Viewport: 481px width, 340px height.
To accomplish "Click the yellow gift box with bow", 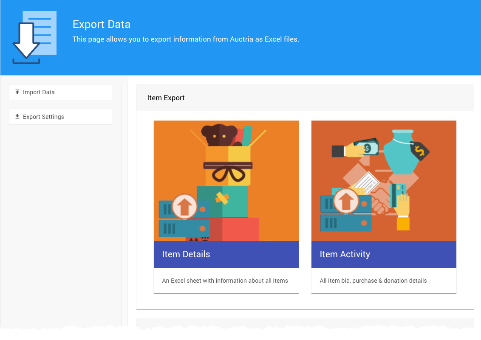I will [x=228, y=166].
